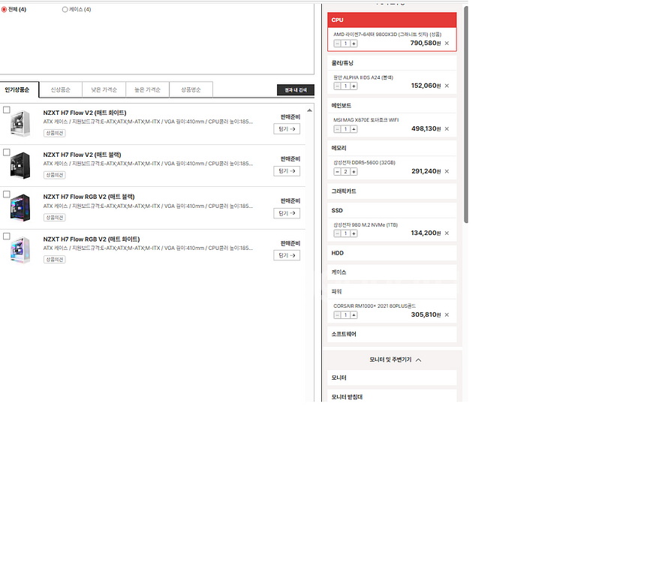Select the SSD category header
The width and height of the screenshot is (653, 563).
coord(392,211)
